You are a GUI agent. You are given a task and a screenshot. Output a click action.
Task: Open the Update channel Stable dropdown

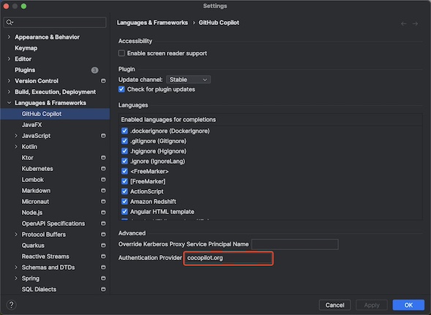[188, 80]
